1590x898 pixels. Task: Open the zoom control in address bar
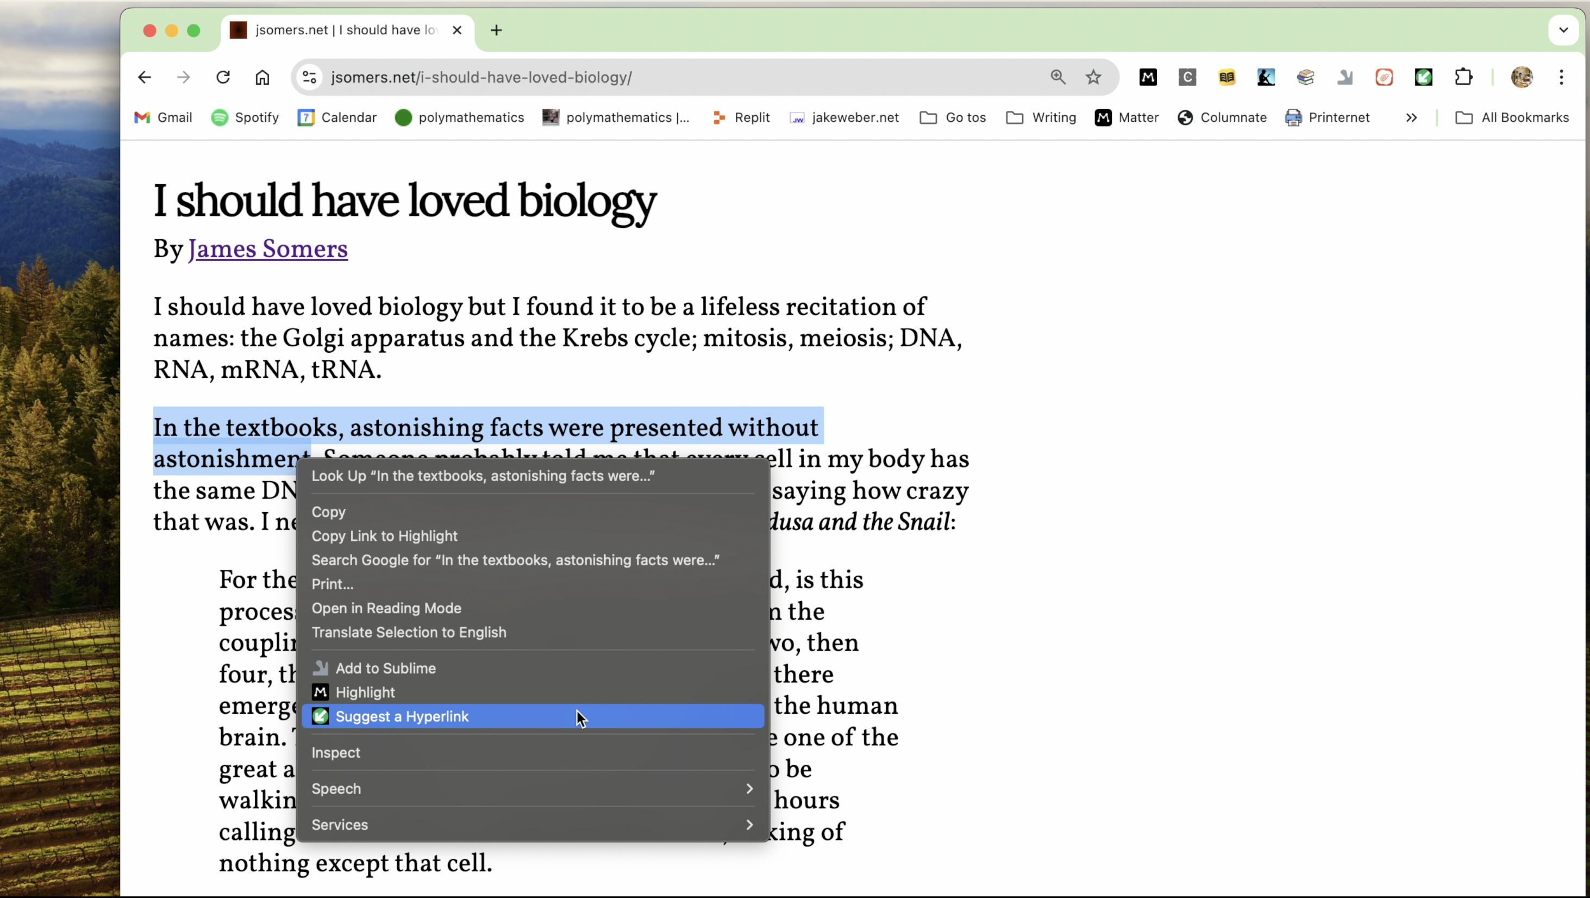(1058, 77)
